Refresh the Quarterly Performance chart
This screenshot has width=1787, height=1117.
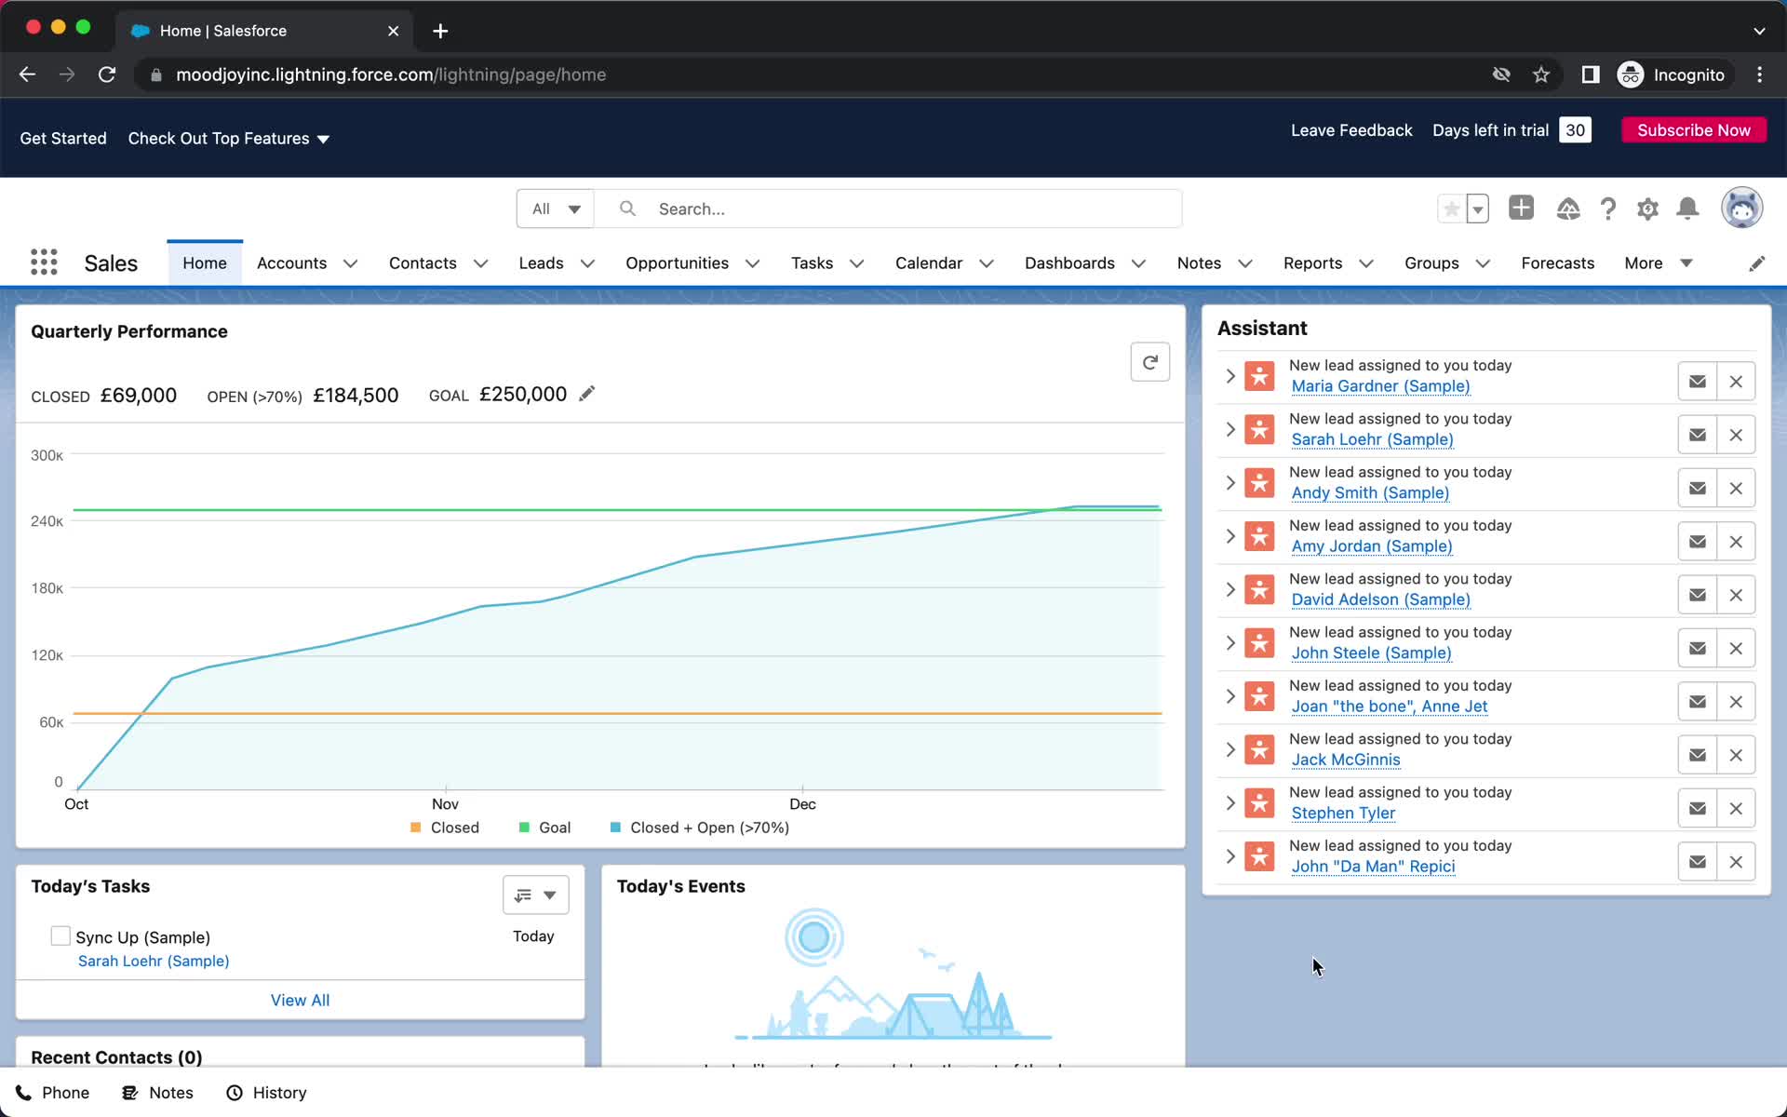click(x=1149, y=362)
